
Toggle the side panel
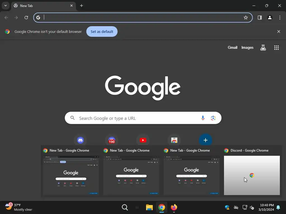pos(260,18)
